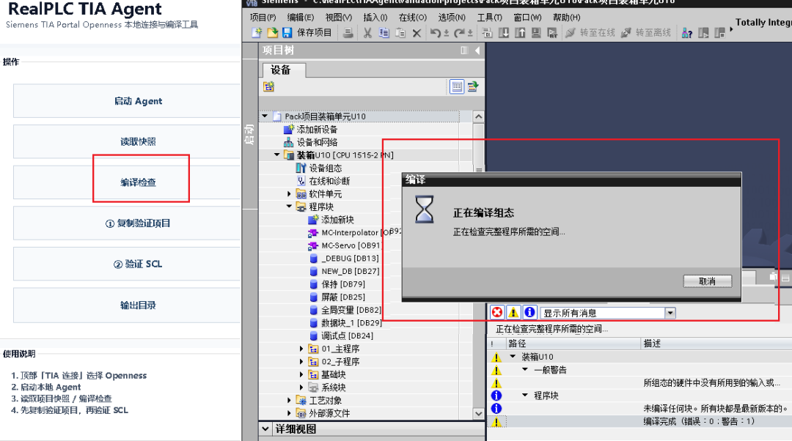Click the compile icon in the toolbar

[487, 33]
